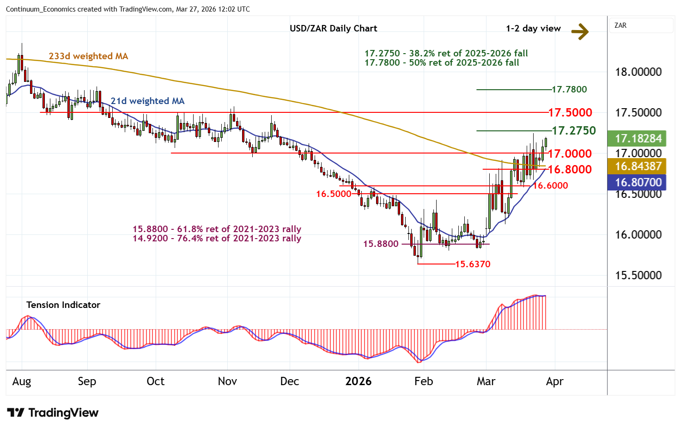Screen dimensions: 681x430
Task: Select the gold 16.84387 moving average price label
Action: click(638, 166)
